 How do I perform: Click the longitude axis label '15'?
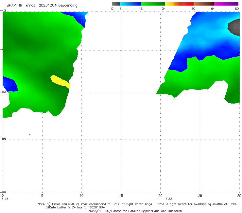[121, 196]
